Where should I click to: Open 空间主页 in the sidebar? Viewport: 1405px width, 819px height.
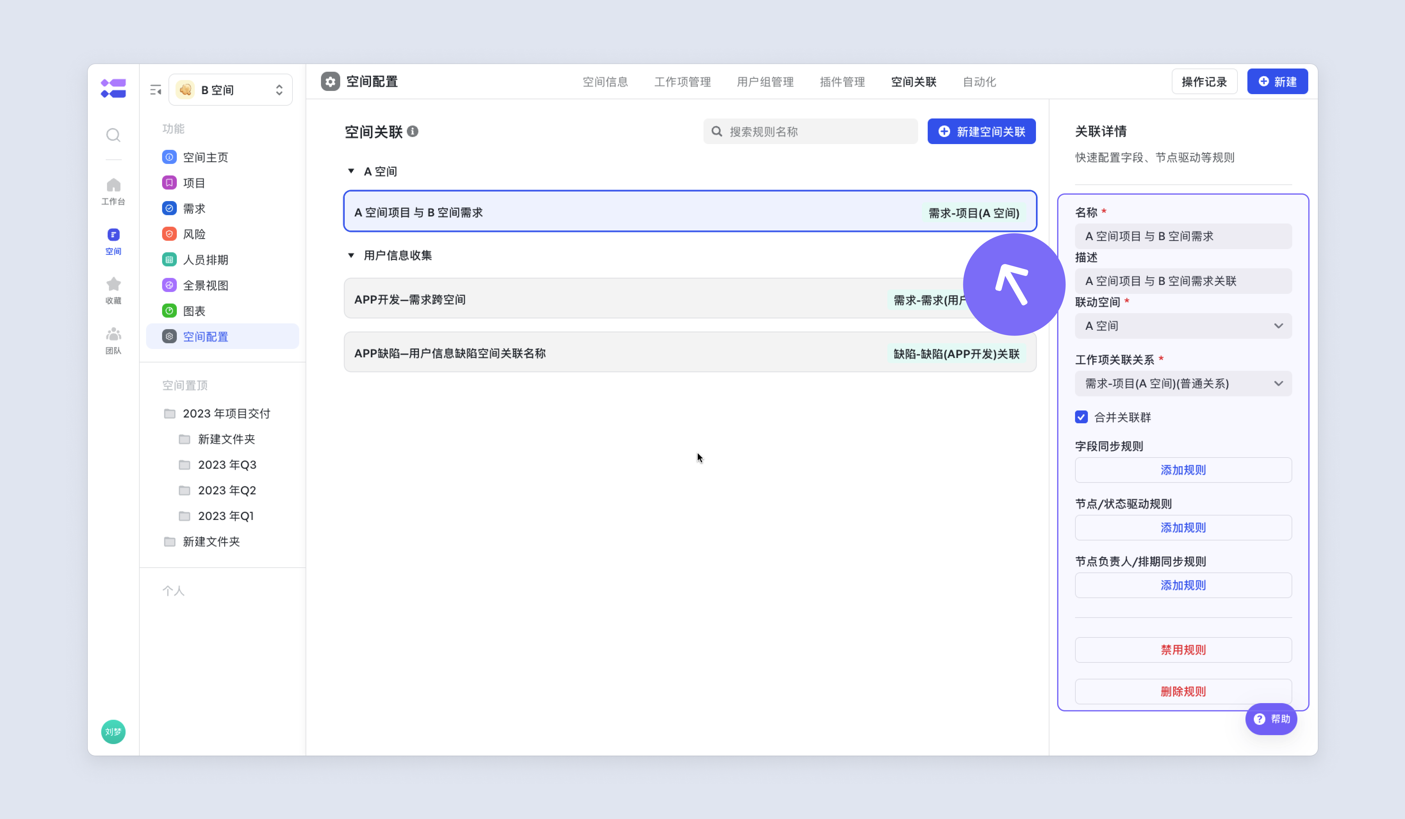coord(222,157)
